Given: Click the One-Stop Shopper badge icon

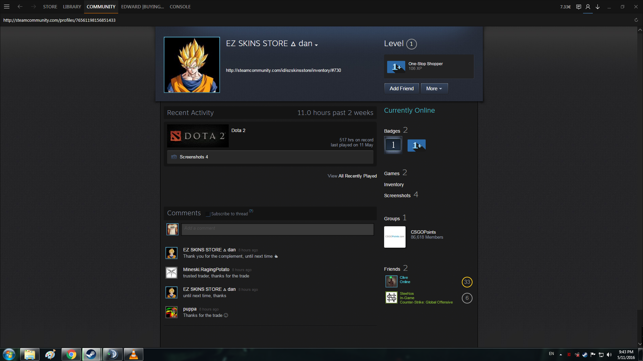Looking at the screenshot, I should click(x=396, y=67).
